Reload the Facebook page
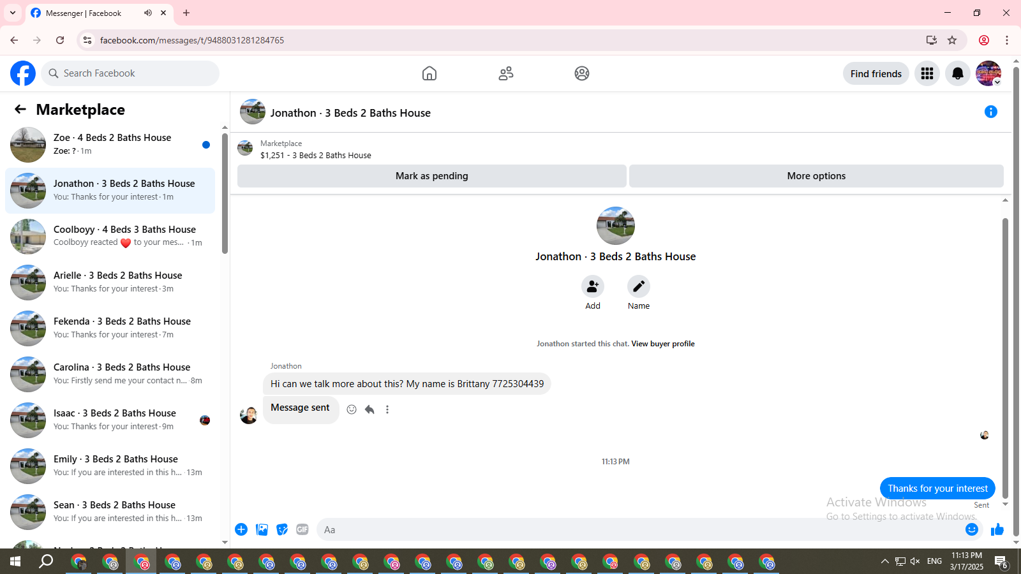Viewport: 1021px width, 574px height. point(60,40)
